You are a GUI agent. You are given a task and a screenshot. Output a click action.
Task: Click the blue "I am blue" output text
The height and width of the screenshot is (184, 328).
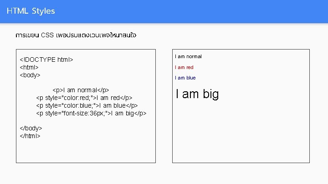coord(185,78)
